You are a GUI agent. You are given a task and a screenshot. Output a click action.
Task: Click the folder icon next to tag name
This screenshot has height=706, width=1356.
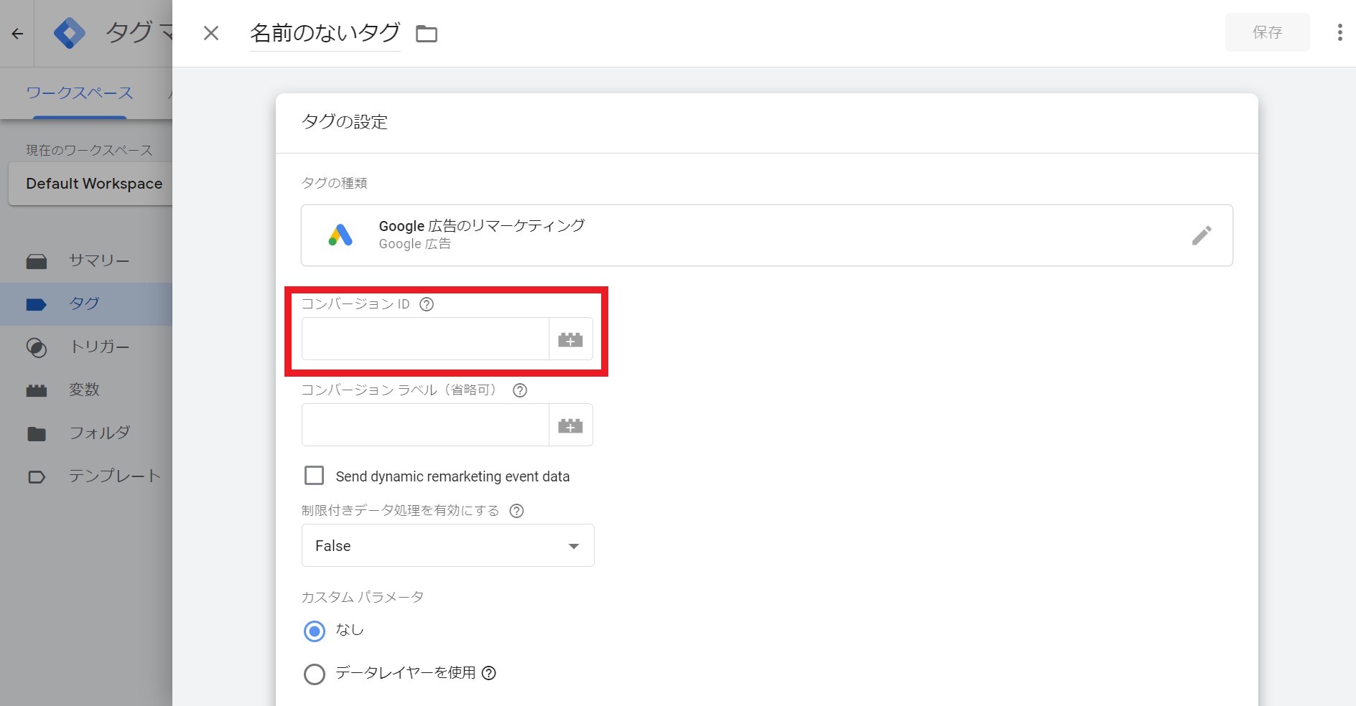427,34
